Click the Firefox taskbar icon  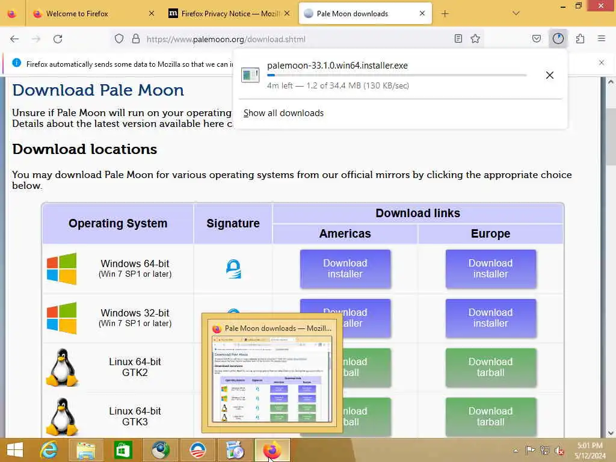click(273, 450)
